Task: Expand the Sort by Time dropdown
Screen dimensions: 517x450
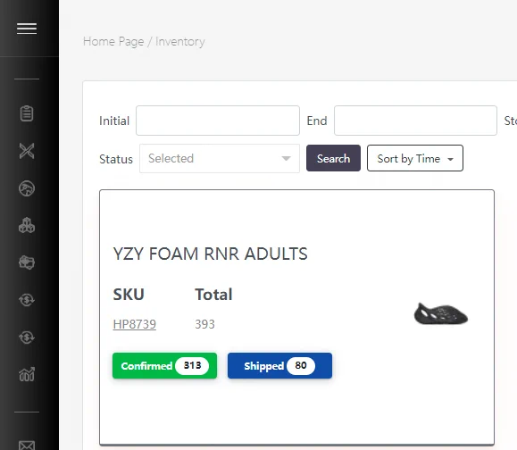Action: point(415,158)
